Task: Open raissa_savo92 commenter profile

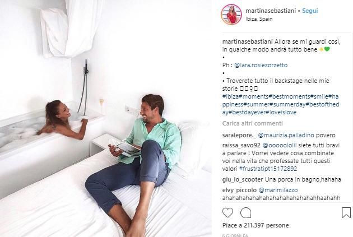Action: (241, 145)
